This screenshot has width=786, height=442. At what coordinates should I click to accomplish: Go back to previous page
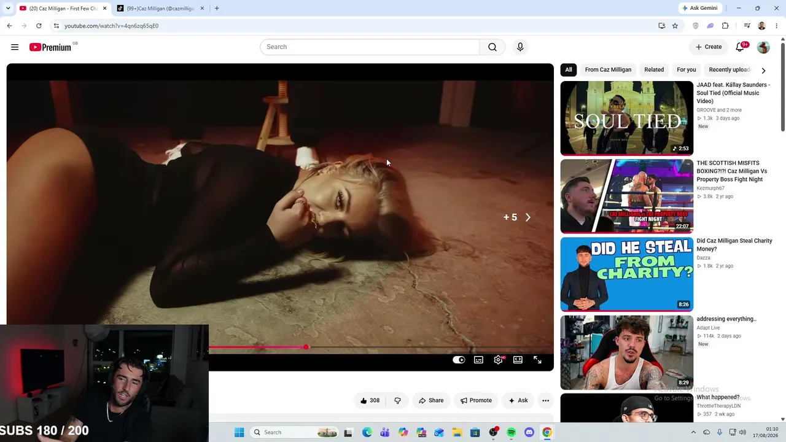(9, 26)
